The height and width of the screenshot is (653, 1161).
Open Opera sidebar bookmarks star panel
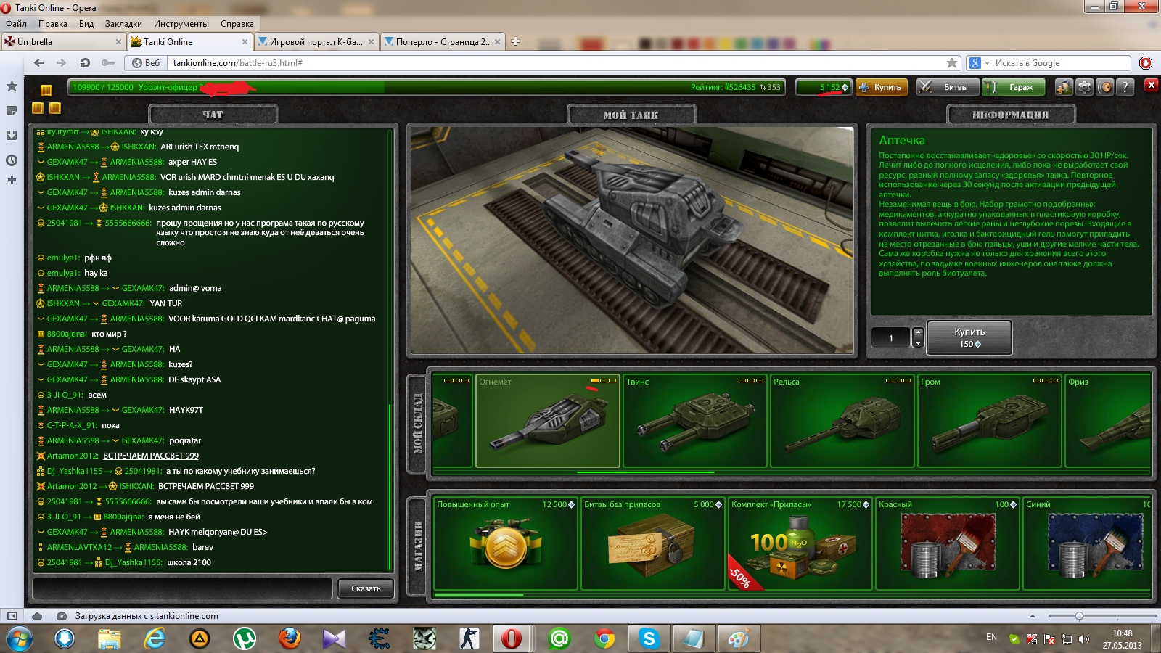(x=12, y=86)
